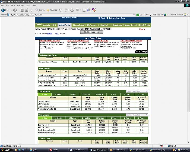Open the Start menu
The image size is (190, 152).
[x=6, y=150]
